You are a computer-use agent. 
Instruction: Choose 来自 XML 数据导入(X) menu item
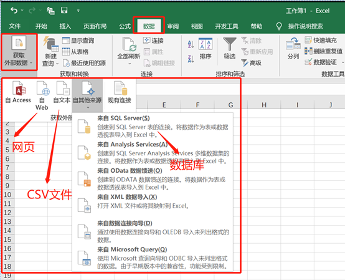tap(153, 205)
